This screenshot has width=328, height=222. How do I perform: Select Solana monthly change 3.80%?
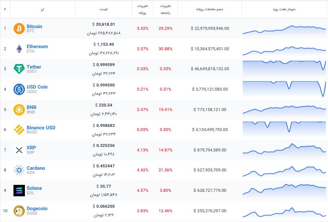165,191
